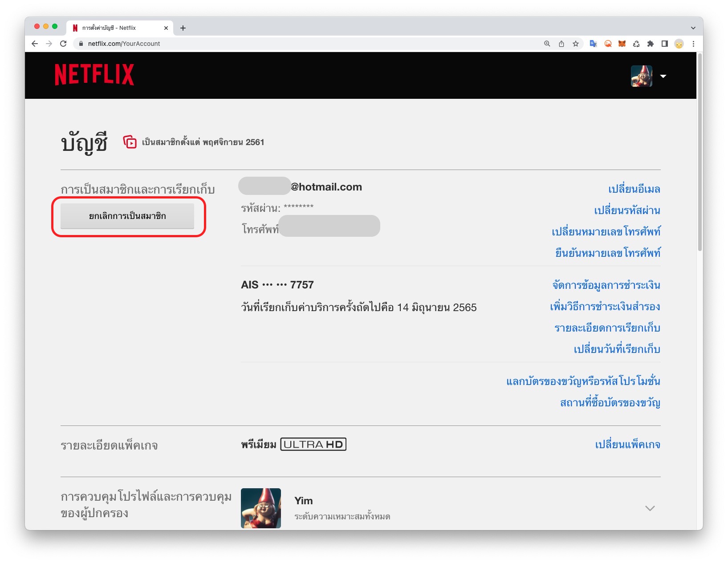Open a new browser tab
The height and width of the screenshot is (563, 728).
pos(183,28)
